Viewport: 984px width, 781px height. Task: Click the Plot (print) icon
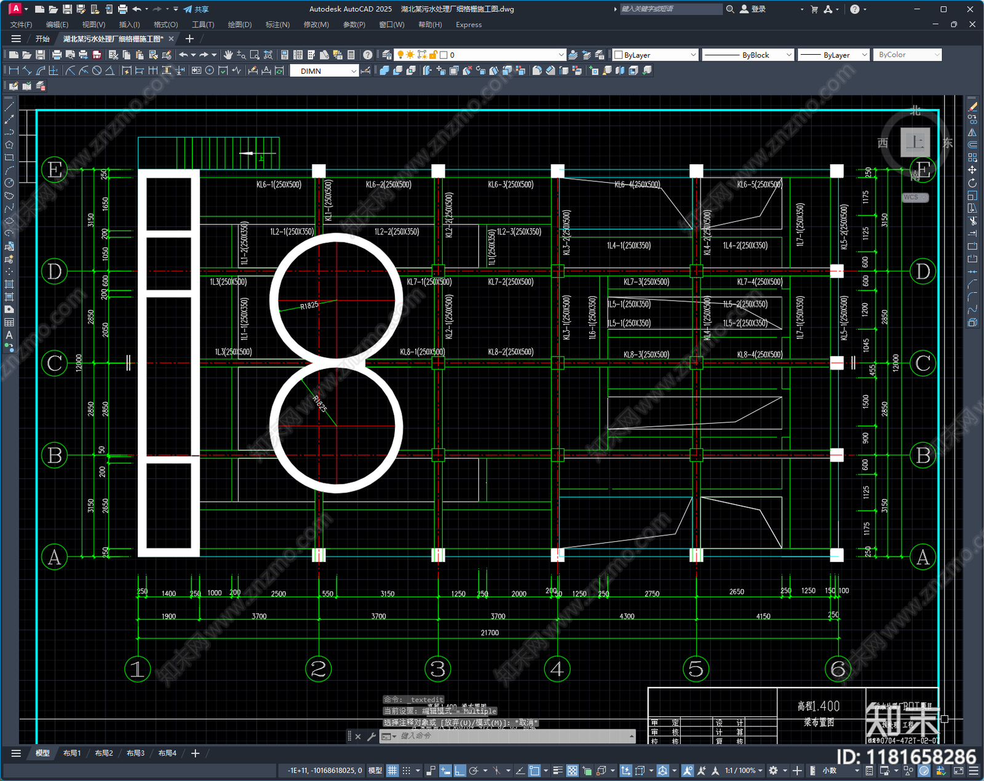(57, 55)
